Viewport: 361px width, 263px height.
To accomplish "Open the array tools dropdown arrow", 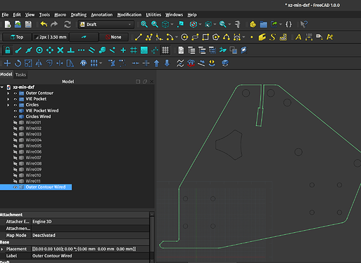I will pyautogui.click(x=101, y=63).
